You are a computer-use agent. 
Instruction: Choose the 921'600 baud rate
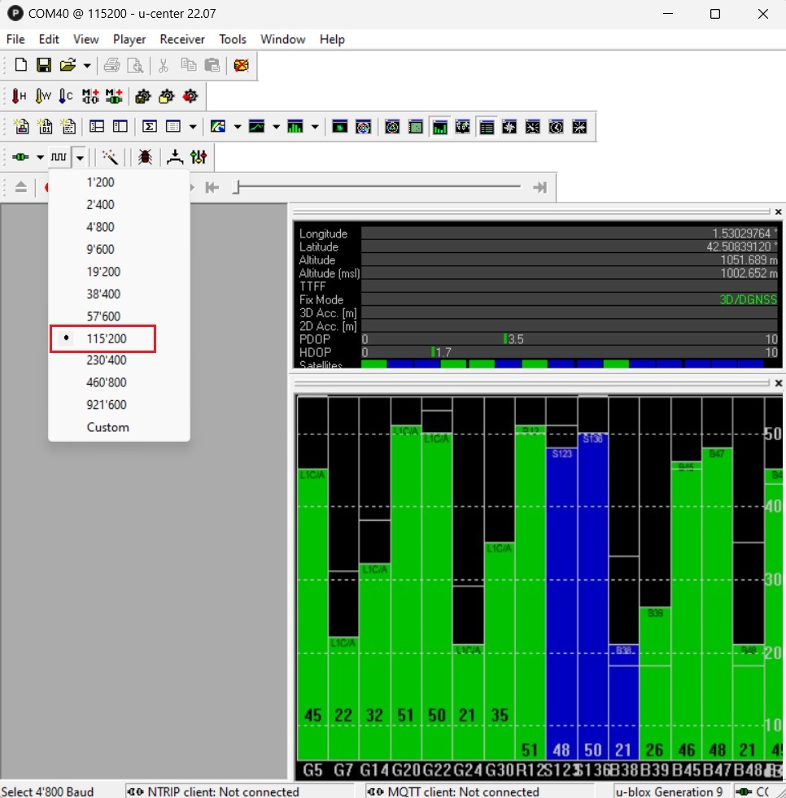(107, 405)
